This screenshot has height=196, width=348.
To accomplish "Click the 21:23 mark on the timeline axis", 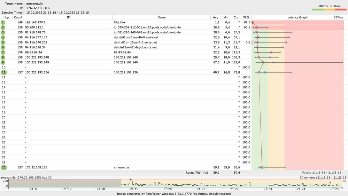I will tap(268, 189).
